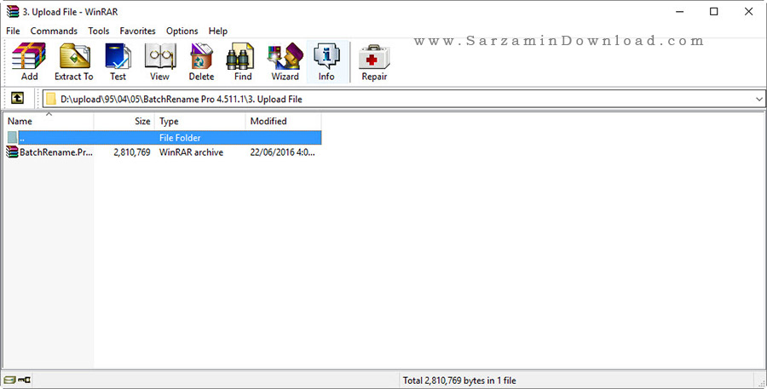Sort by the Modified column header
This screenshot has width=767, height=389.
(283, 121)
